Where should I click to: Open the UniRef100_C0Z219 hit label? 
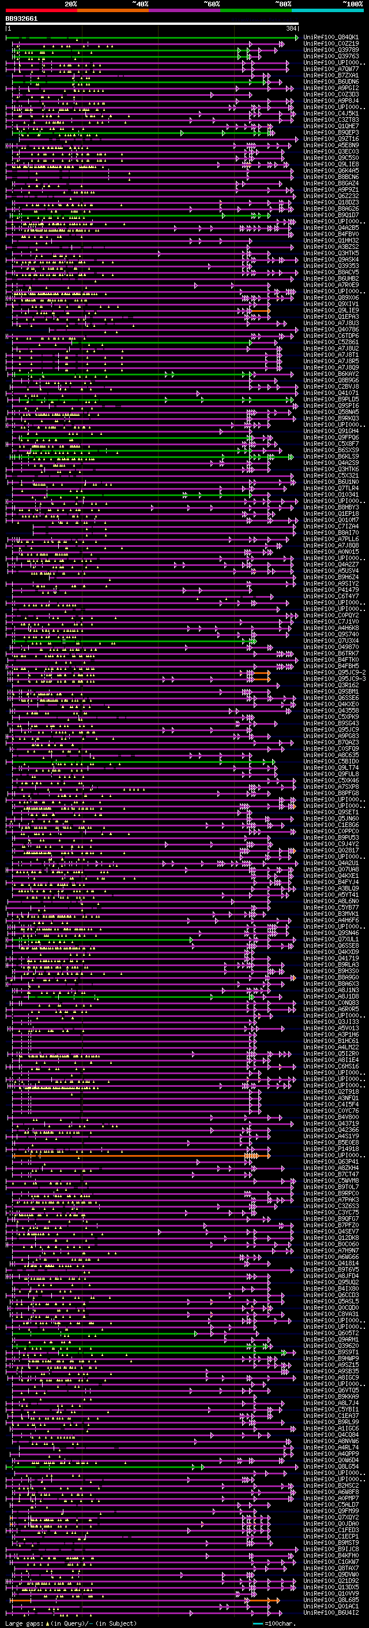click(331, 44)
